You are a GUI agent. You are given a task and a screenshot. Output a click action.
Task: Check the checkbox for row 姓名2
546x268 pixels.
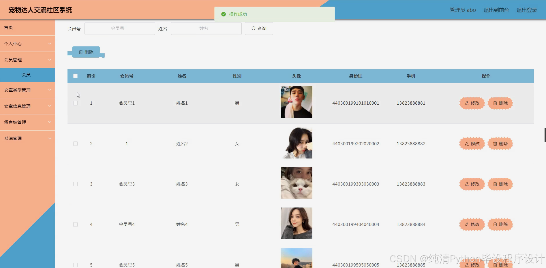coord(75,144)
